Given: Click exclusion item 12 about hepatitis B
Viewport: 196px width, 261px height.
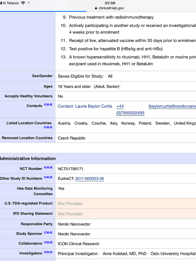Looking at the screenshot, I should click(x=112, y=49).
